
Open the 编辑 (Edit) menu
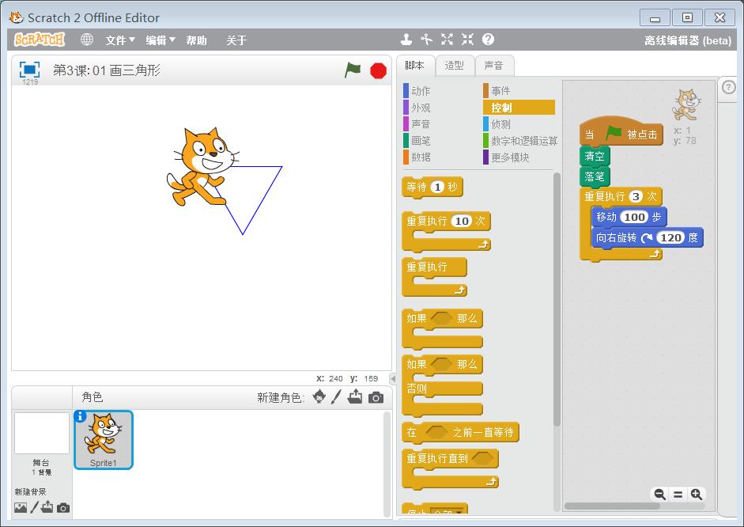161,40
